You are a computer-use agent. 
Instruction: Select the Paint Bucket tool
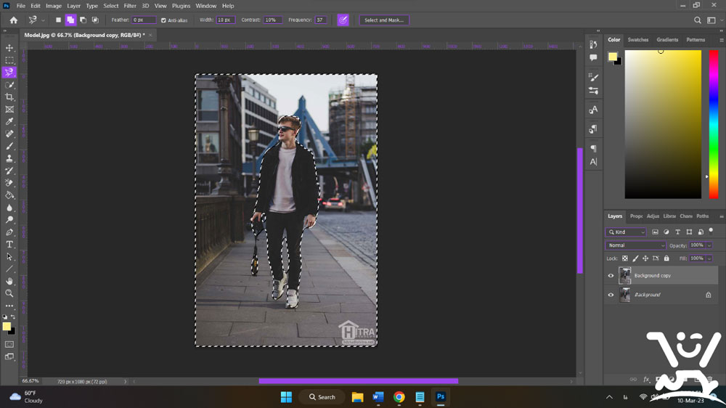(9, 195)
